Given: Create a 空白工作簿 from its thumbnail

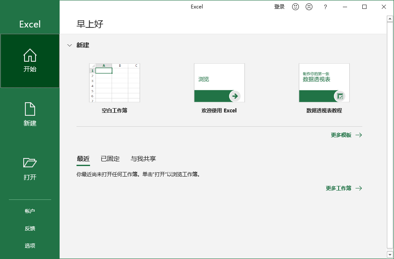Looking at the screenshot, I should (x=115, y=83).
